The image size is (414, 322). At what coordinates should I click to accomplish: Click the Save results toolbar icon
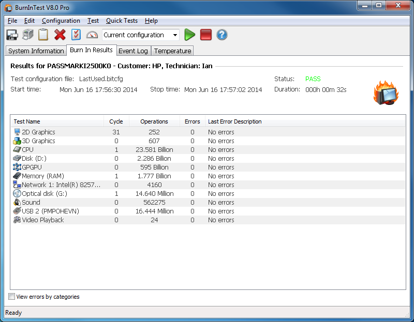point(12,35)
